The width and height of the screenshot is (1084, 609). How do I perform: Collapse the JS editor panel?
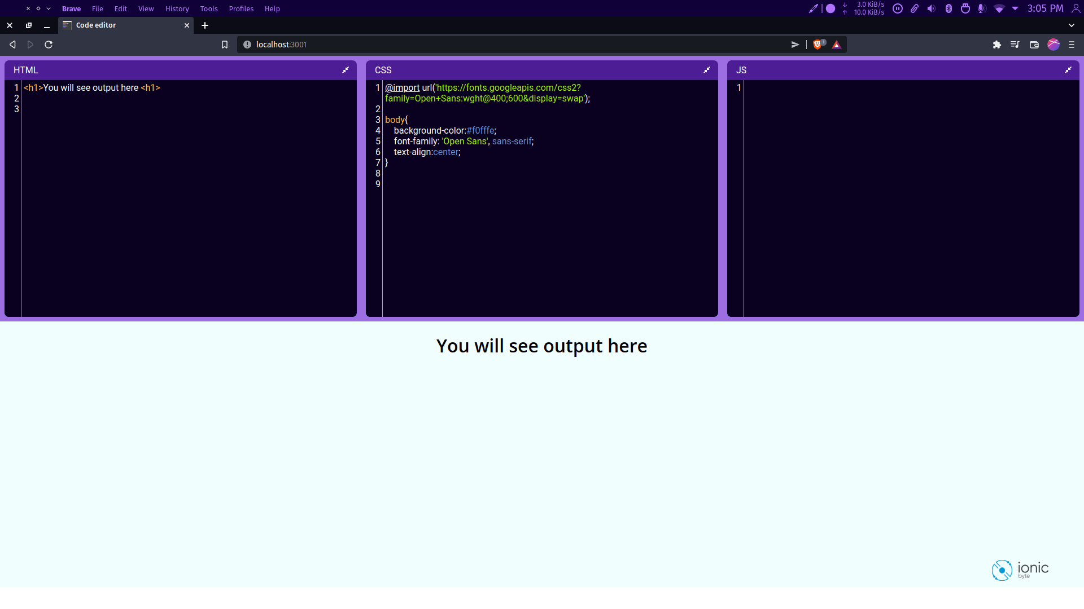tap(1068, 70)
